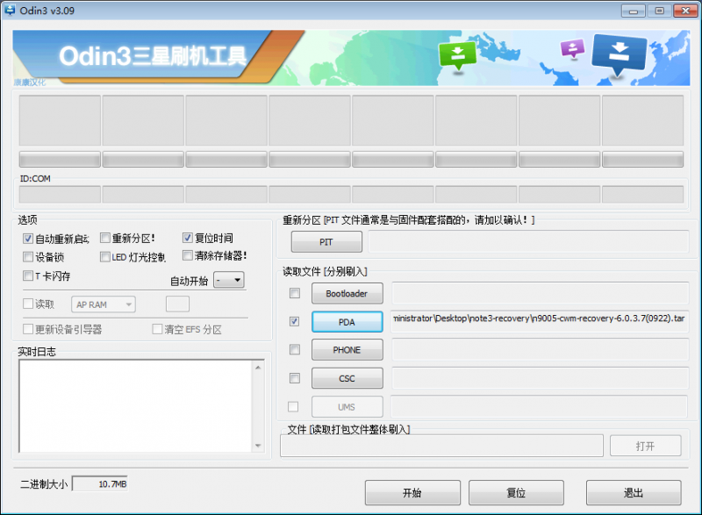Click the PIT button

pos(326,241)
